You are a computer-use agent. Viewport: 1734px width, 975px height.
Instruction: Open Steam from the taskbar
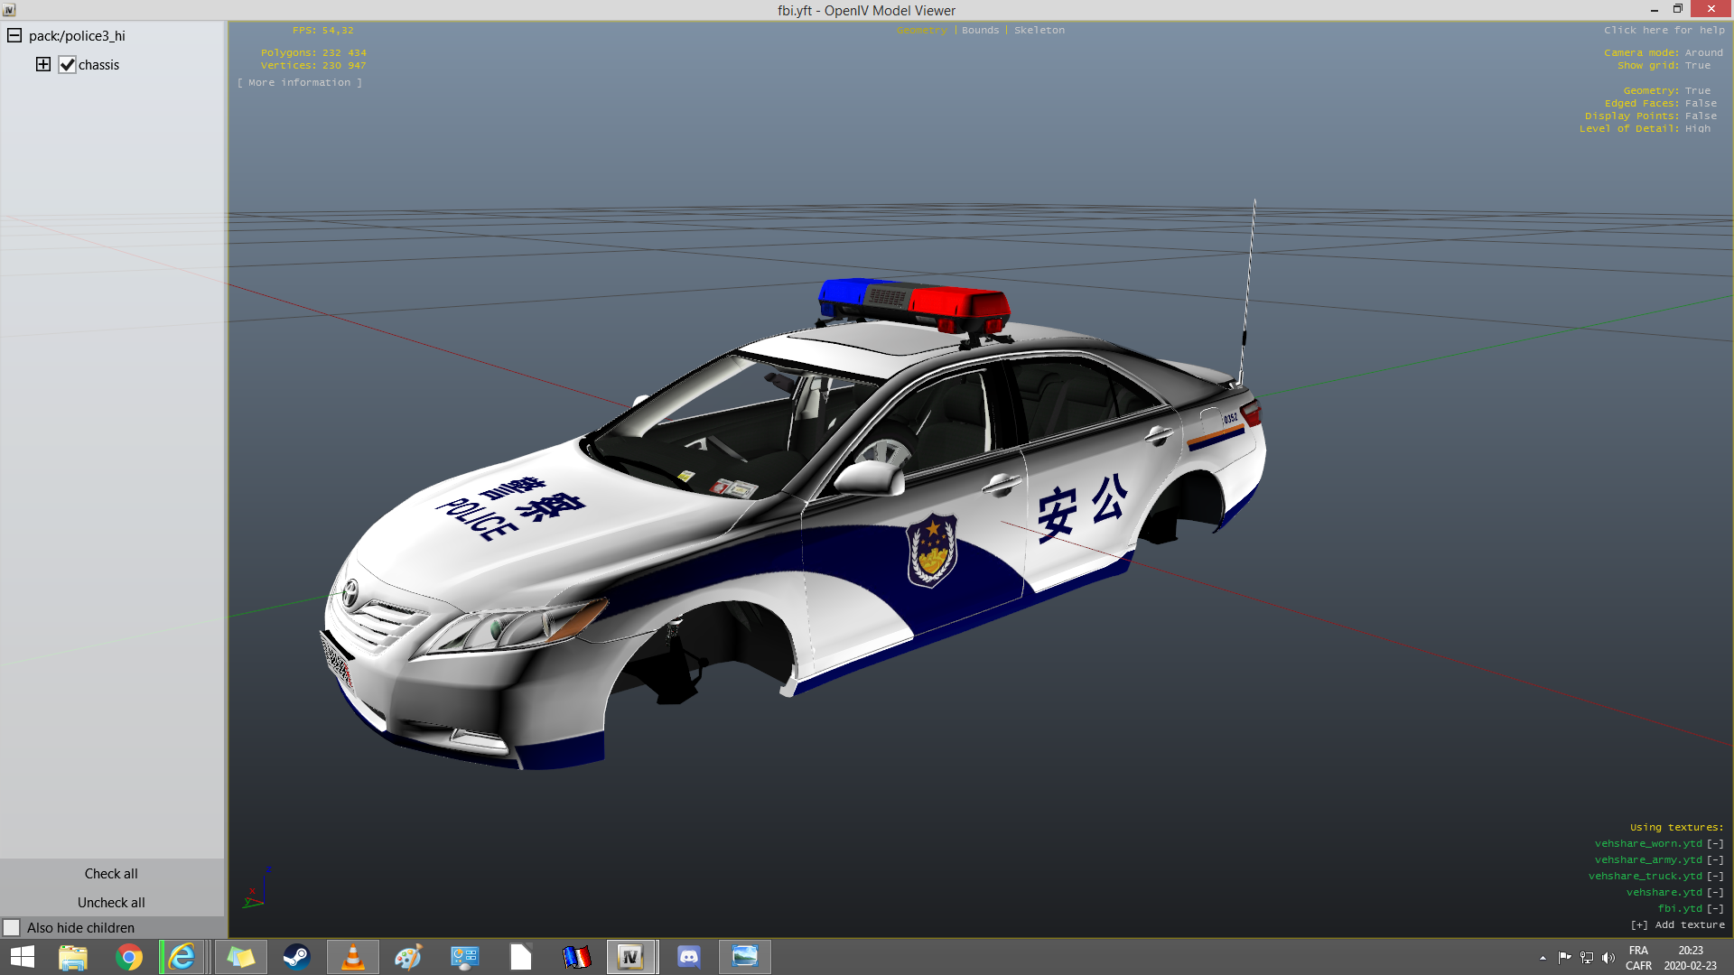(296, 956)
